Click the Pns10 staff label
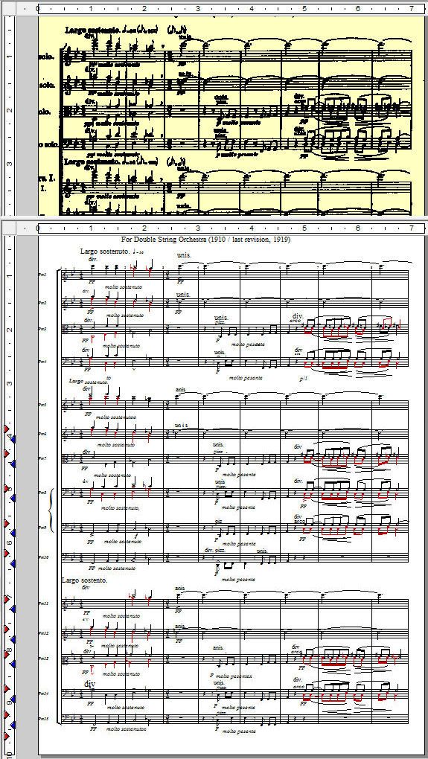The width and height of the screenshot is (428, 759). (x=42, y=557)
